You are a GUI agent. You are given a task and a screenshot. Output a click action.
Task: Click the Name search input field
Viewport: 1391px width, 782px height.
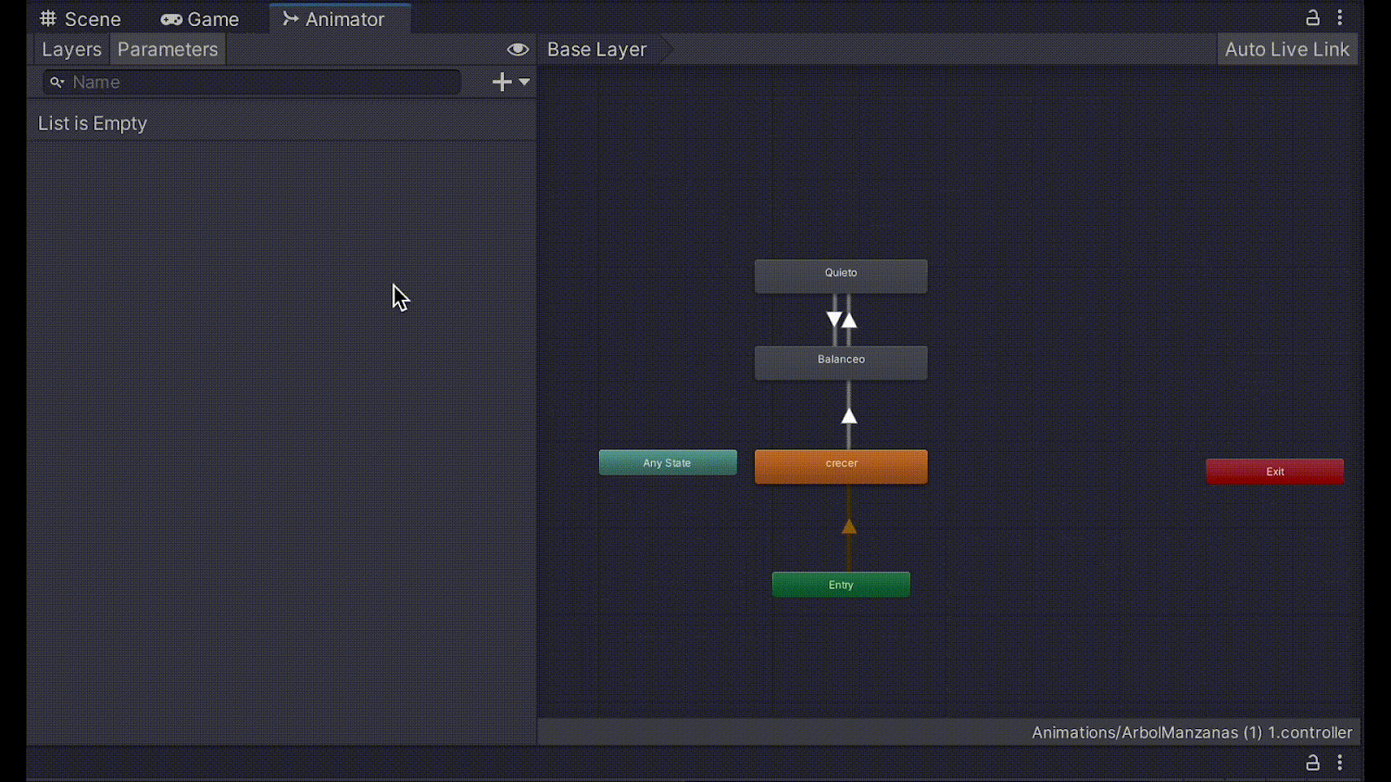(x=261, y=83)
